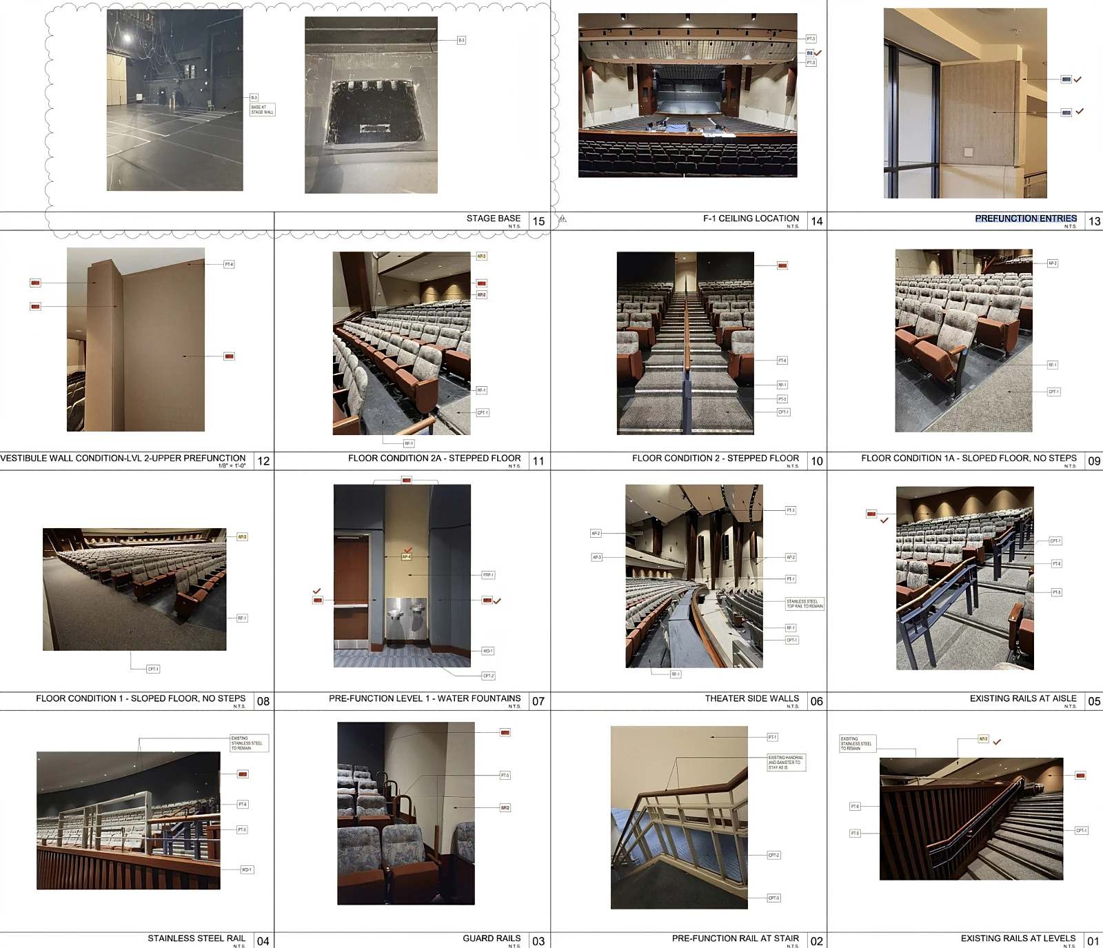Click the EXISTING RAILS AT LEVELS title
The height and width of the screenshot is (948, 1103).
[x=1018, y=938]
